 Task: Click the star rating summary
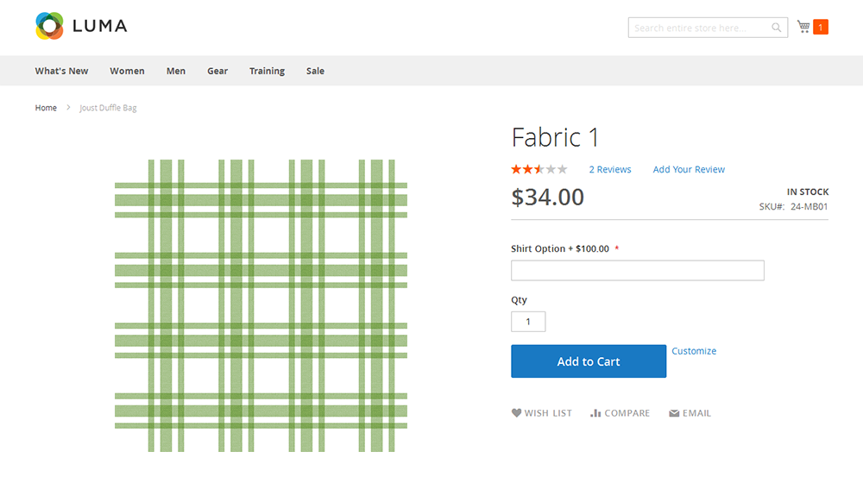539,169
